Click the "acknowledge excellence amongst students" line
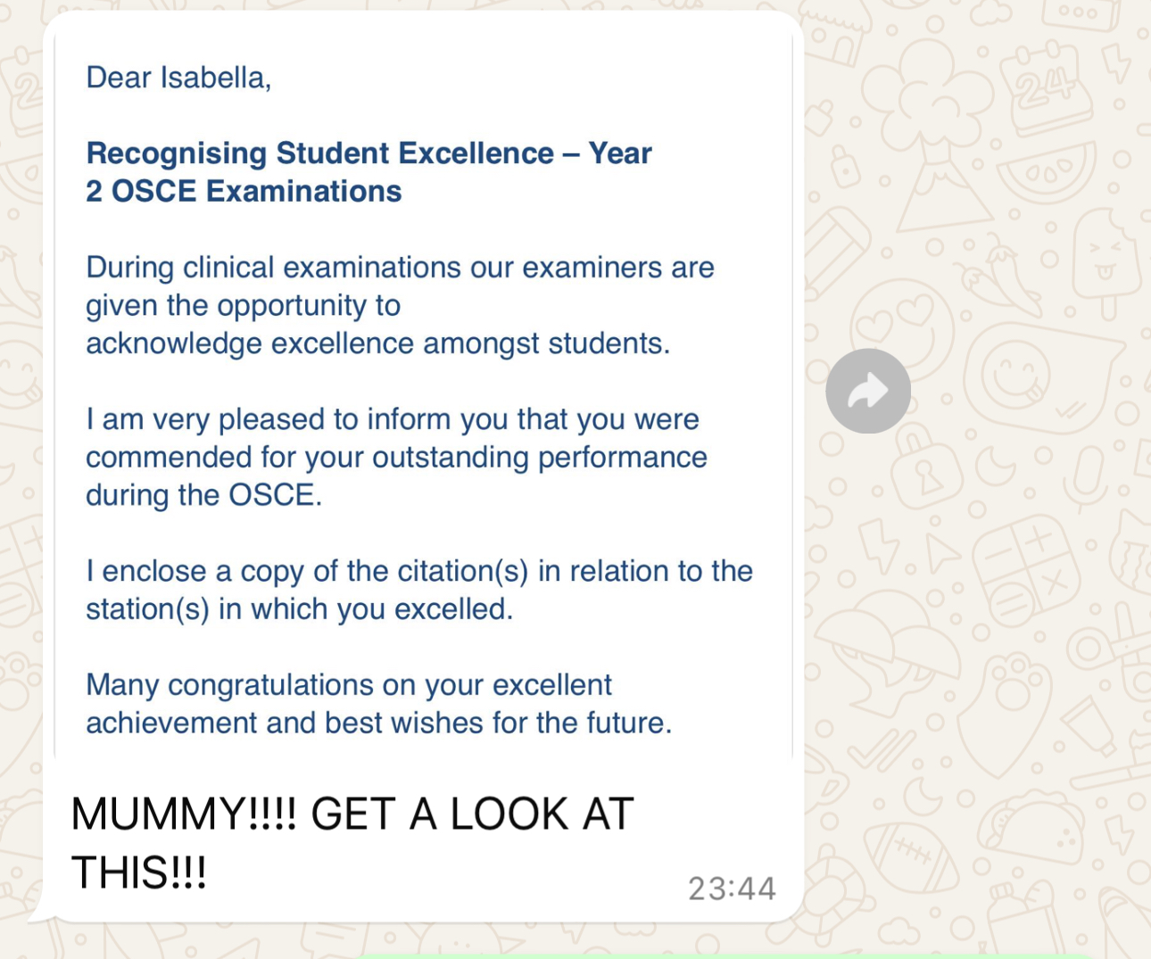Screen dimensions: 1151x959 [x=377, y=343]
